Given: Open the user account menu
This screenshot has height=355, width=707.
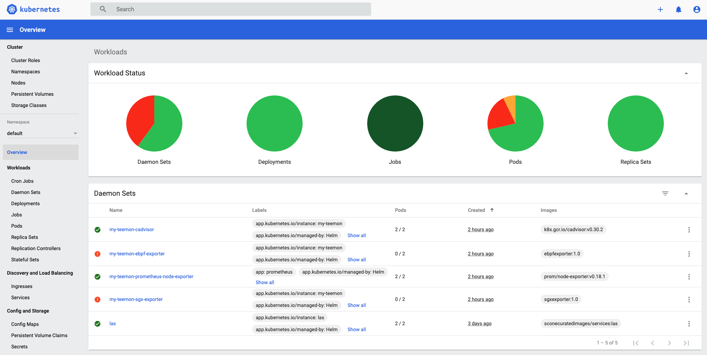Looking at the screenshot, I should [697, 9].
